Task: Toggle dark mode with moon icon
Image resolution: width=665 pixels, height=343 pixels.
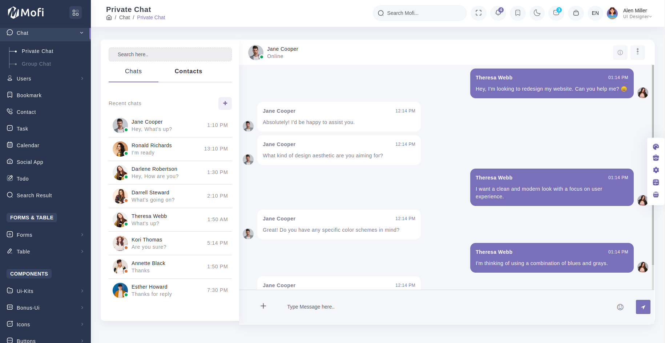Action: pos(537,13)
